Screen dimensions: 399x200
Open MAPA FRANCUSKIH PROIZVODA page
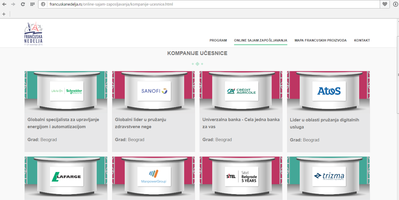click(x=320, y=41)
